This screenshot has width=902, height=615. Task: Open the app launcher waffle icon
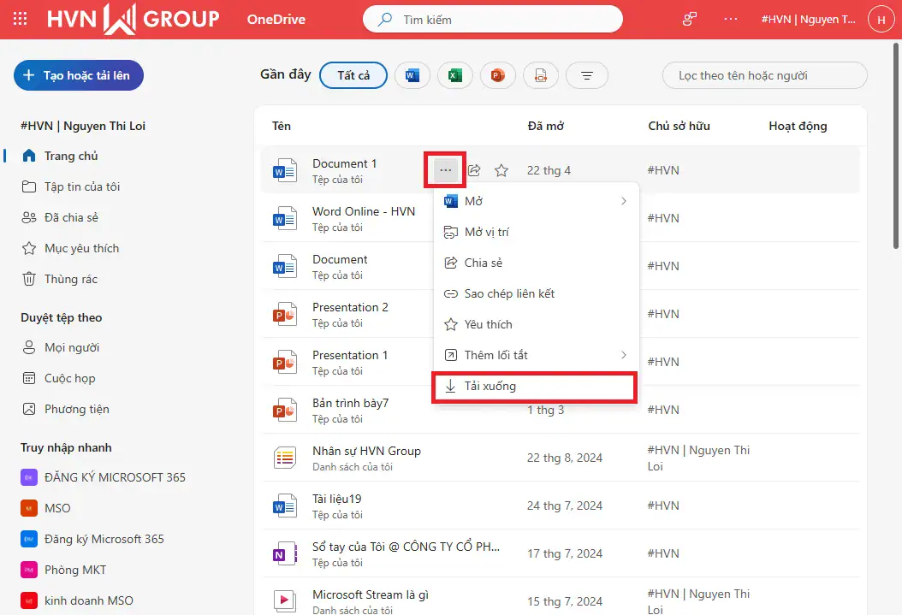pos(21,19)
